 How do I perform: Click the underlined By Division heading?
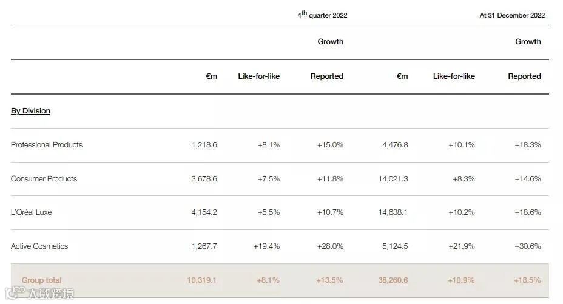tap(30, 111)
